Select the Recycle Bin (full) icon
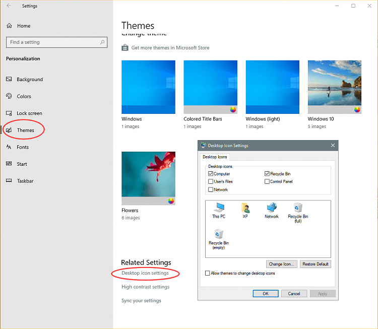Screen dimensions: 378x329 298,208
